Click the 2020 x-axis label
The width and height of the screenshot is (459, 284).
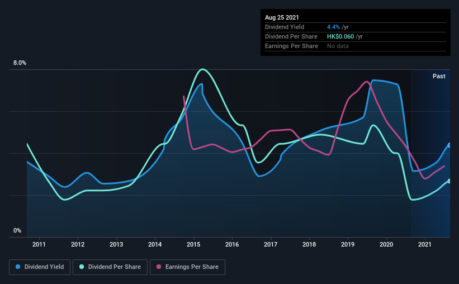(386, 244)
